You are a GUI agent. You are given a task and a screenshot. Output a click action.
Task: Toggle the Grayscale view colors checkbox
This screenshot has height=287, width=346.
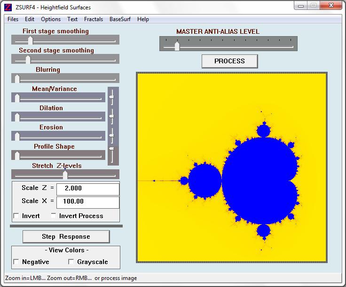(x=71, y=262)
